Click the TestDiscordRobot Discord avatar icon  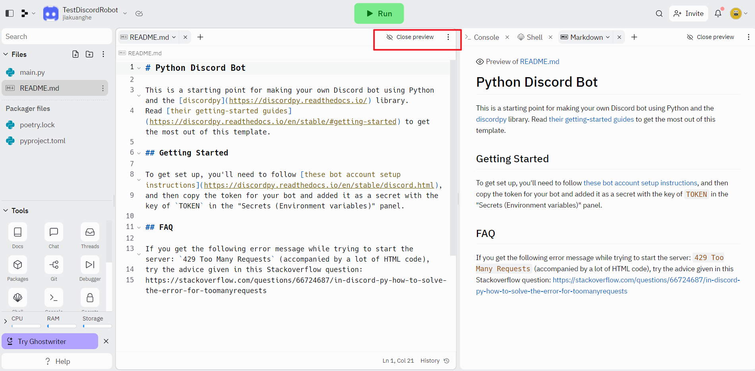(x=51, y=14)
